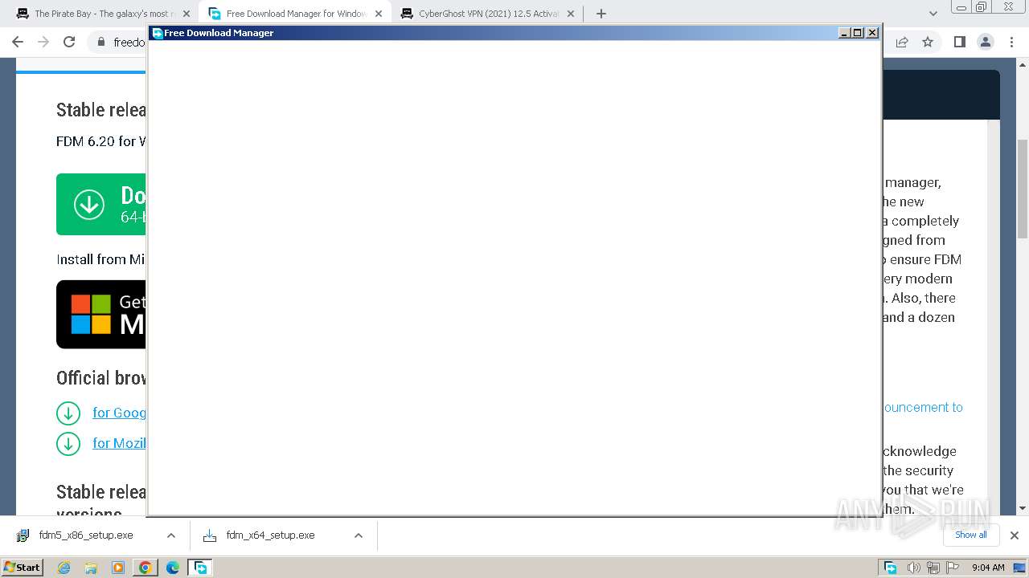The image size is (1029, 578).
Task: Select Chrome on taskbar
Action: (146, 568)
